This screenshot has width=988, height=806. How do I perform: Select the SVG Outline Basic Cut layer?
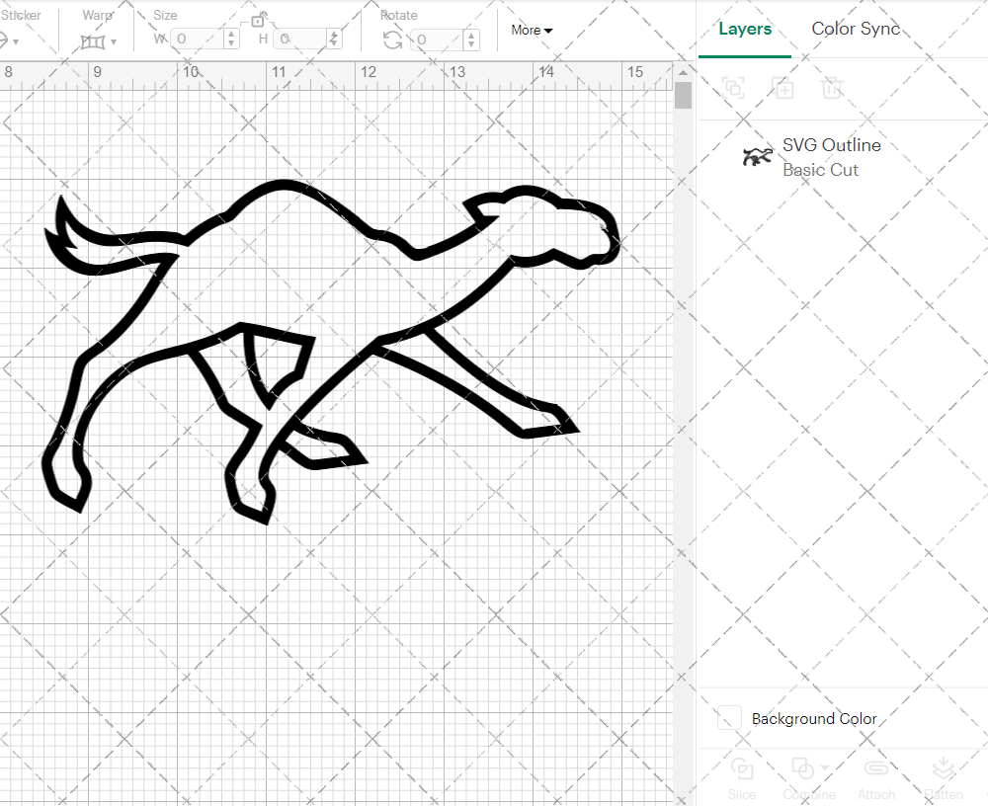[831, 156]
